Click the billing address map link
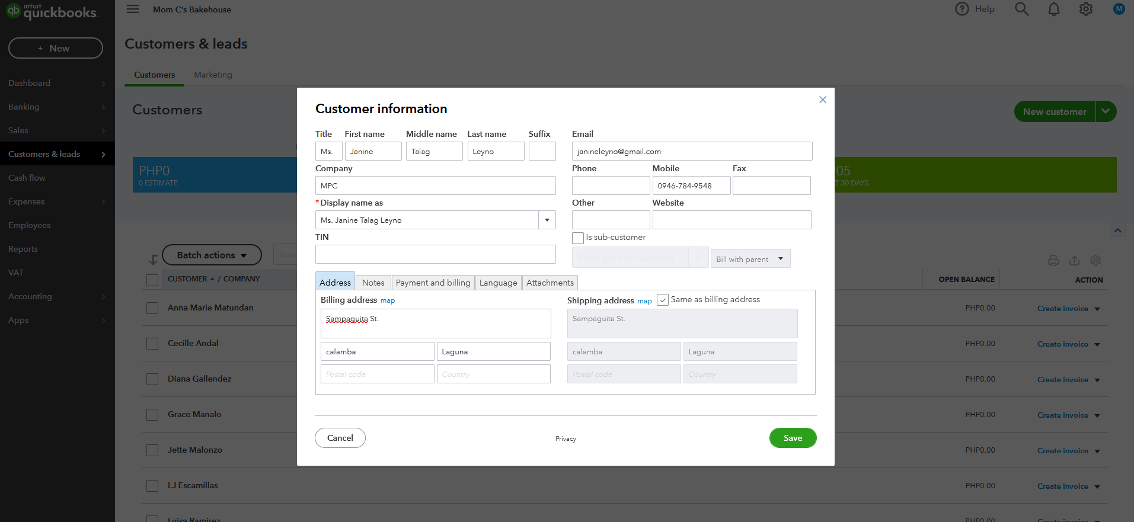Image resolution: width=1134 pixels, height=522 pixels. point(388,300)
